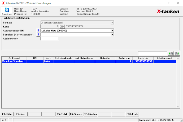
Task: Sort by the Format column header
Action: tap(14, 58)
